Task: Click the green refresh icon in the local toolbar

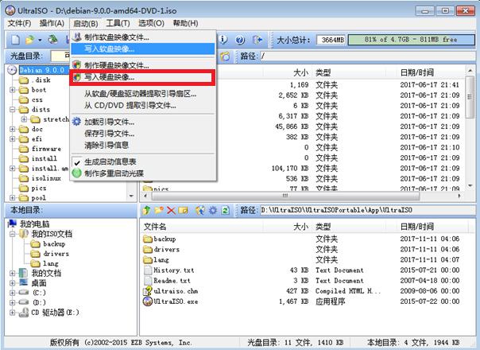Action: (x=226, y=210)
